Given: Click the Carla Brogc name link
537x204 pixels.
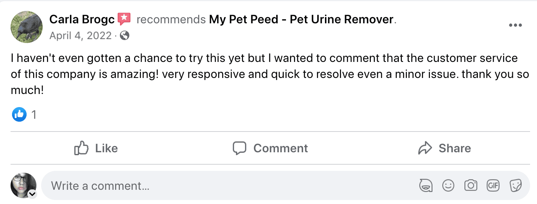Looking at the screenshot, I should pyautogui.click(x=82, y=19).
